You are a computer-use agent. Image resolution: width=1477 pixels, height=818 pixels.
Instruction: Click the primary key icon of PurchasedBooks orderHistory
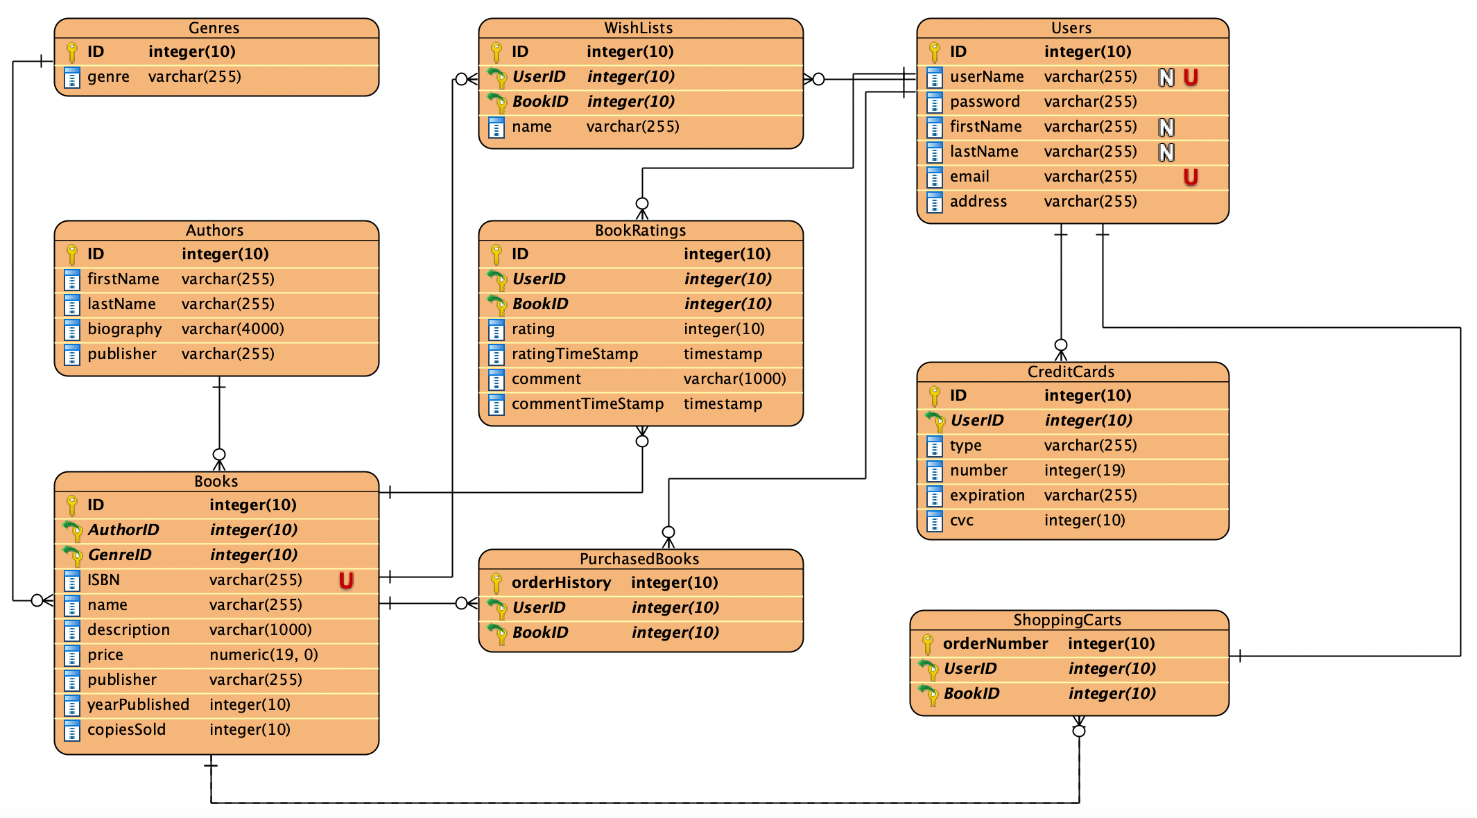(496, 583)
